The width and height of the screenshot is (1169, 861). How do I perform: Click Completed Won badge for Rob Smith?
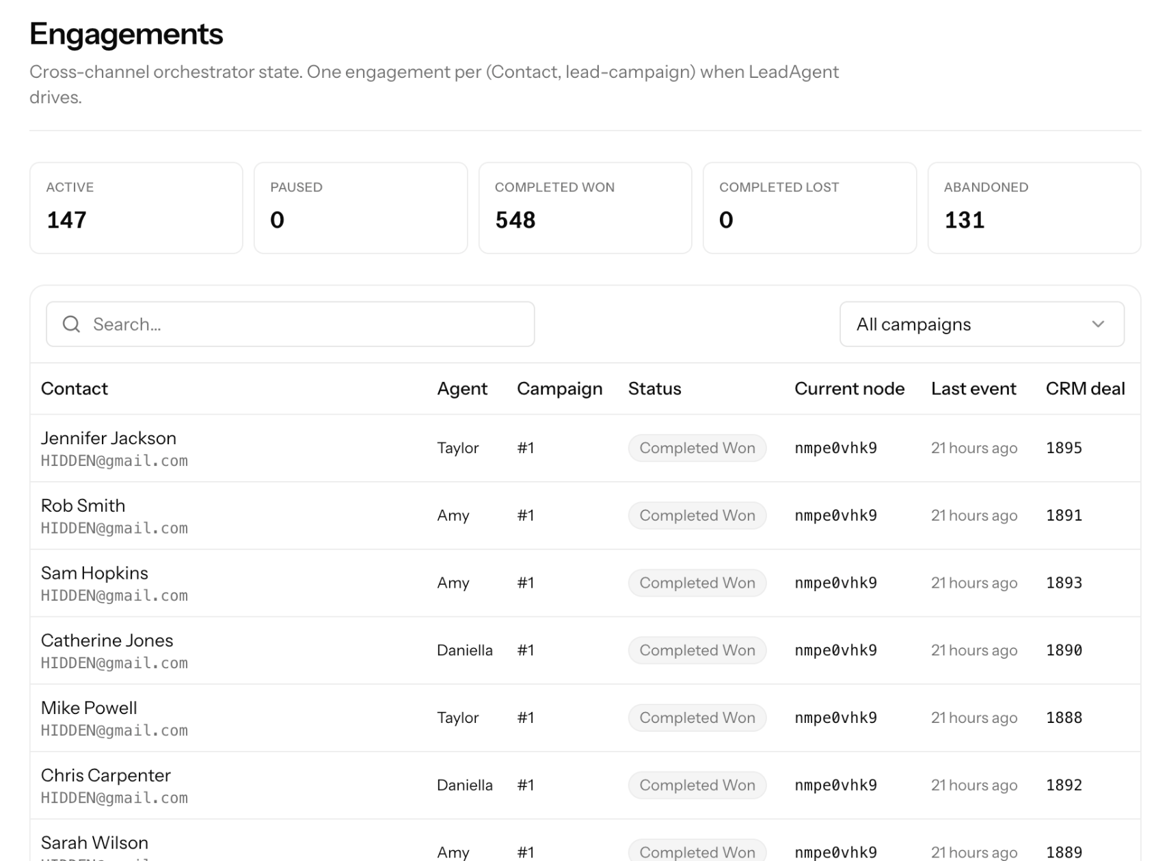(x=697, y=515)
